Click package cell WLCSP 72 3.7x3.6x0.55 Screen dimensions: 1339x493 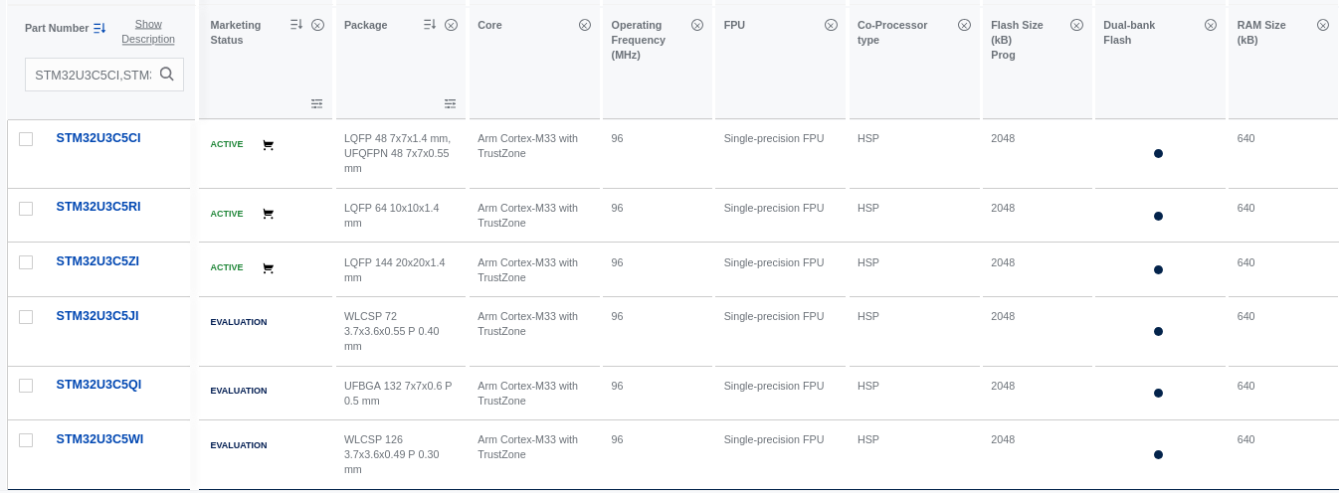(x=392, y=331)
